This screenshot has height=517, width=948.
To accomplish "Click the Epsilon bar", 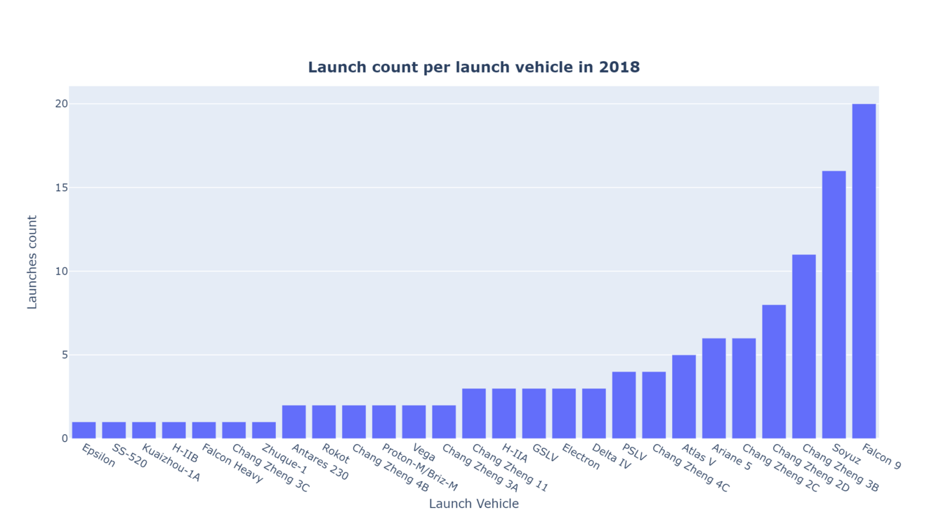I will 84,430.
